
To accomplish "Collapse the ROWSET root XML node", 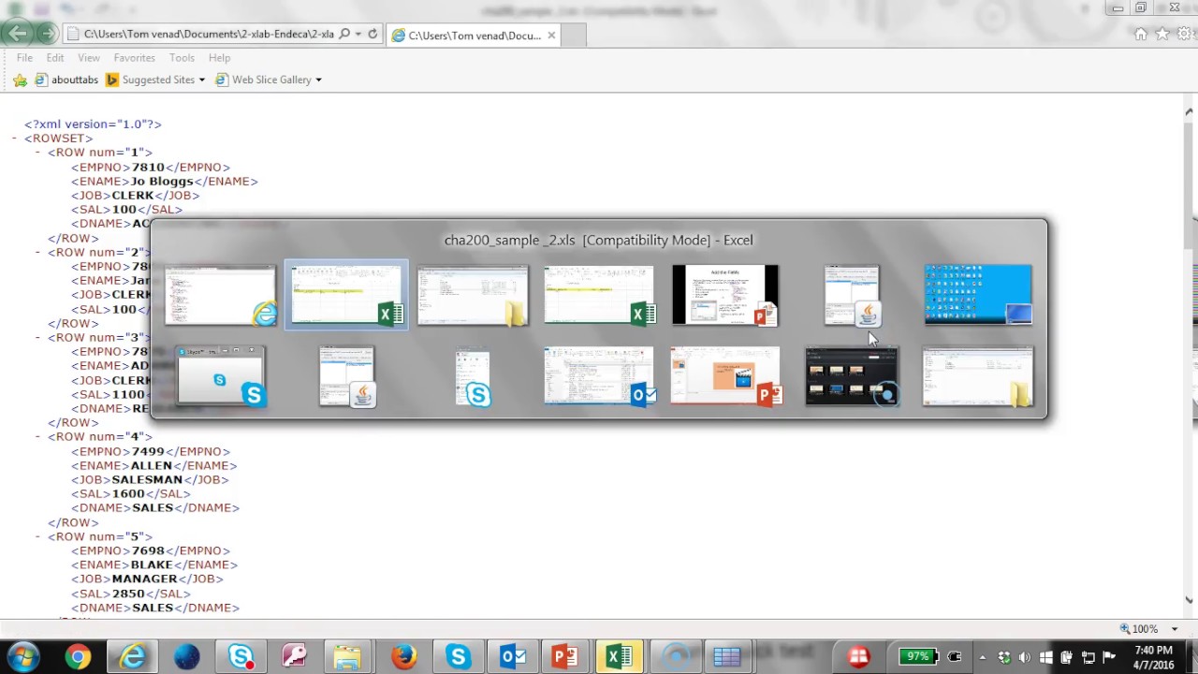I will coord(15,139).
